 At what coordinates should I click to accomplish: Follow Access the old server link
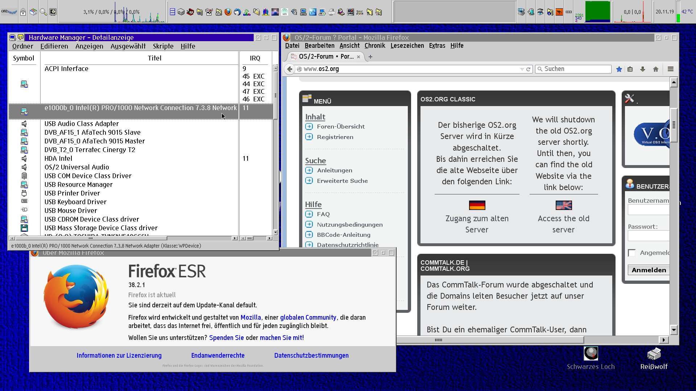pyautogui.click(x=564, y=224)
